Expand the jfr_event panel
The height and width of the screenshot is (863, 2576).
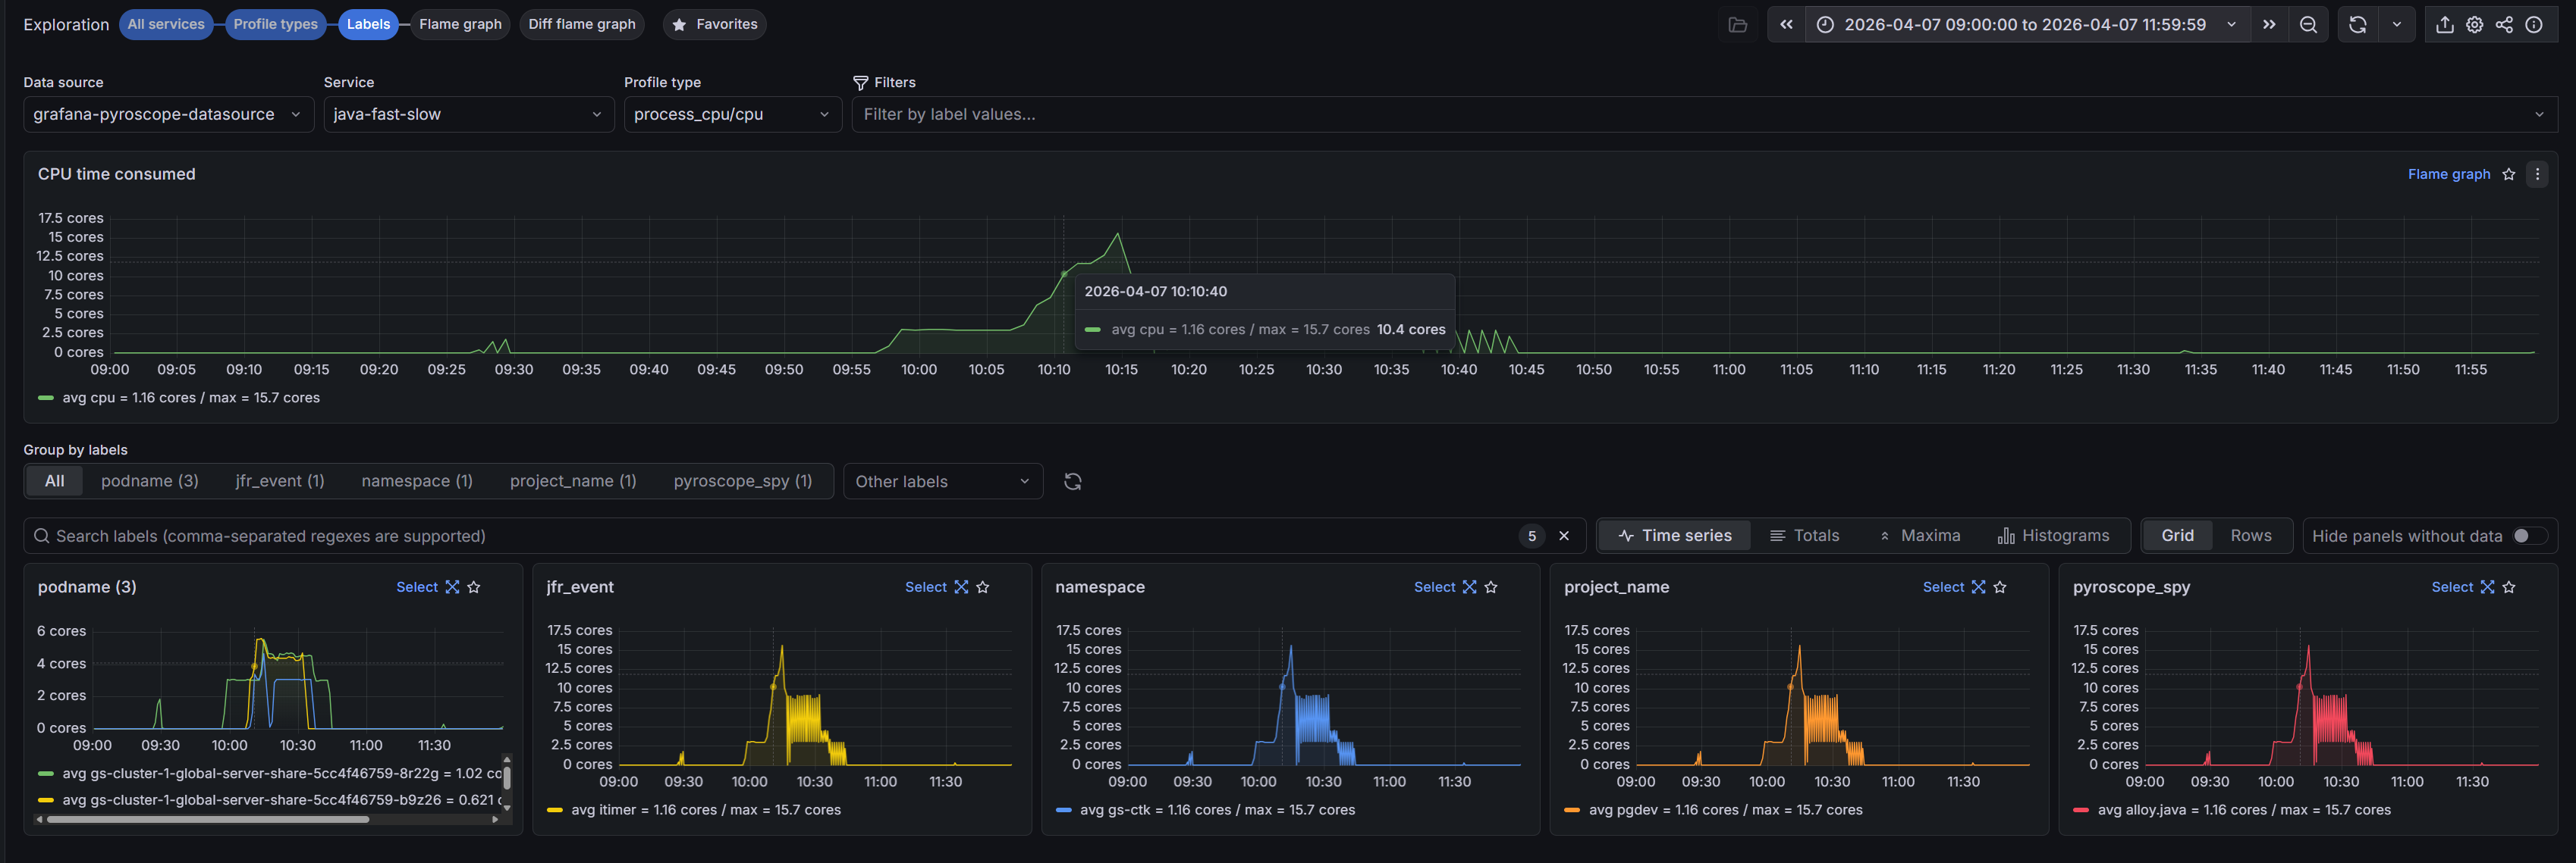[961, 587]
